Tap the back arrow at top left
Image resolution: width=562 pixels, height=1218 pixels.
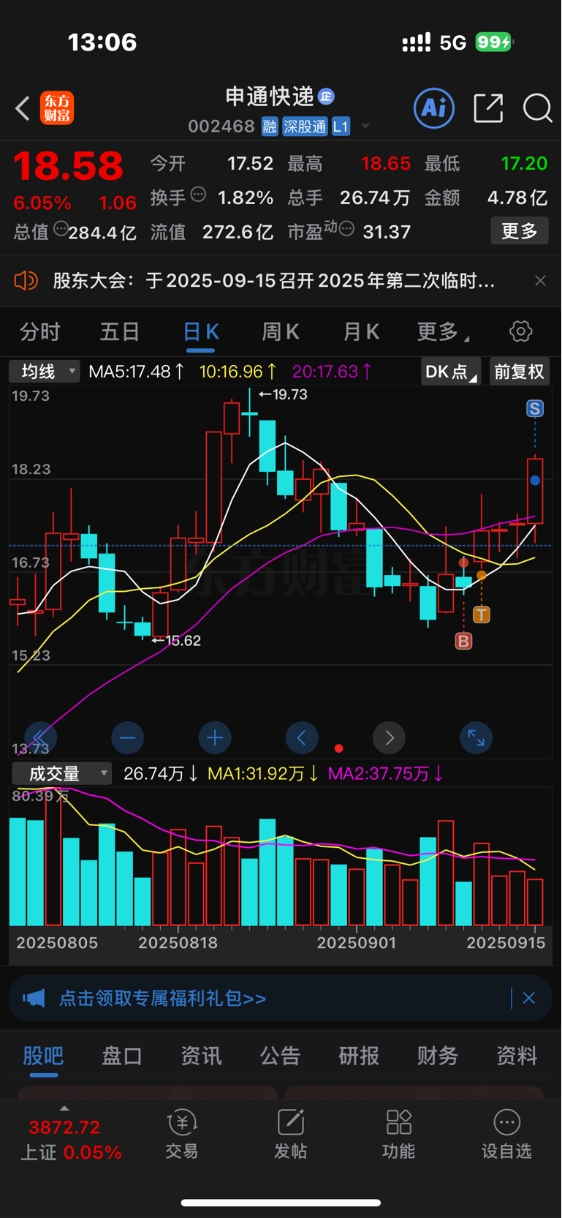click(x=23, y=109)
